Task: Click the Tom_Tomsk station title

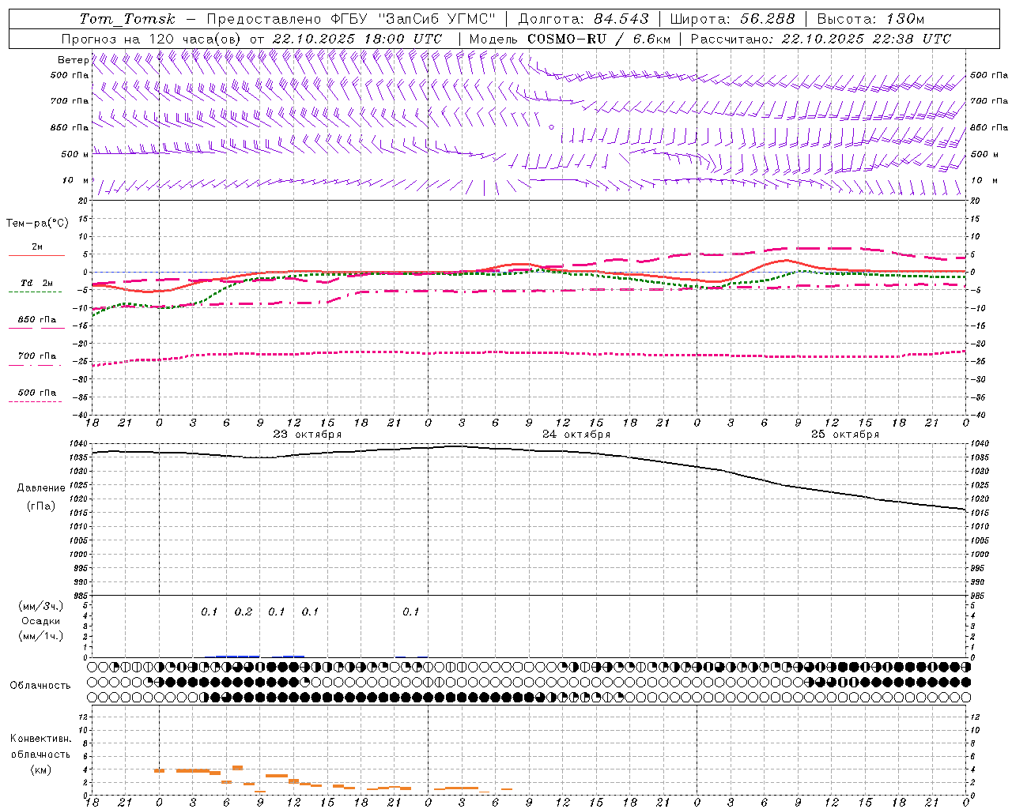Action: (127, 19)
